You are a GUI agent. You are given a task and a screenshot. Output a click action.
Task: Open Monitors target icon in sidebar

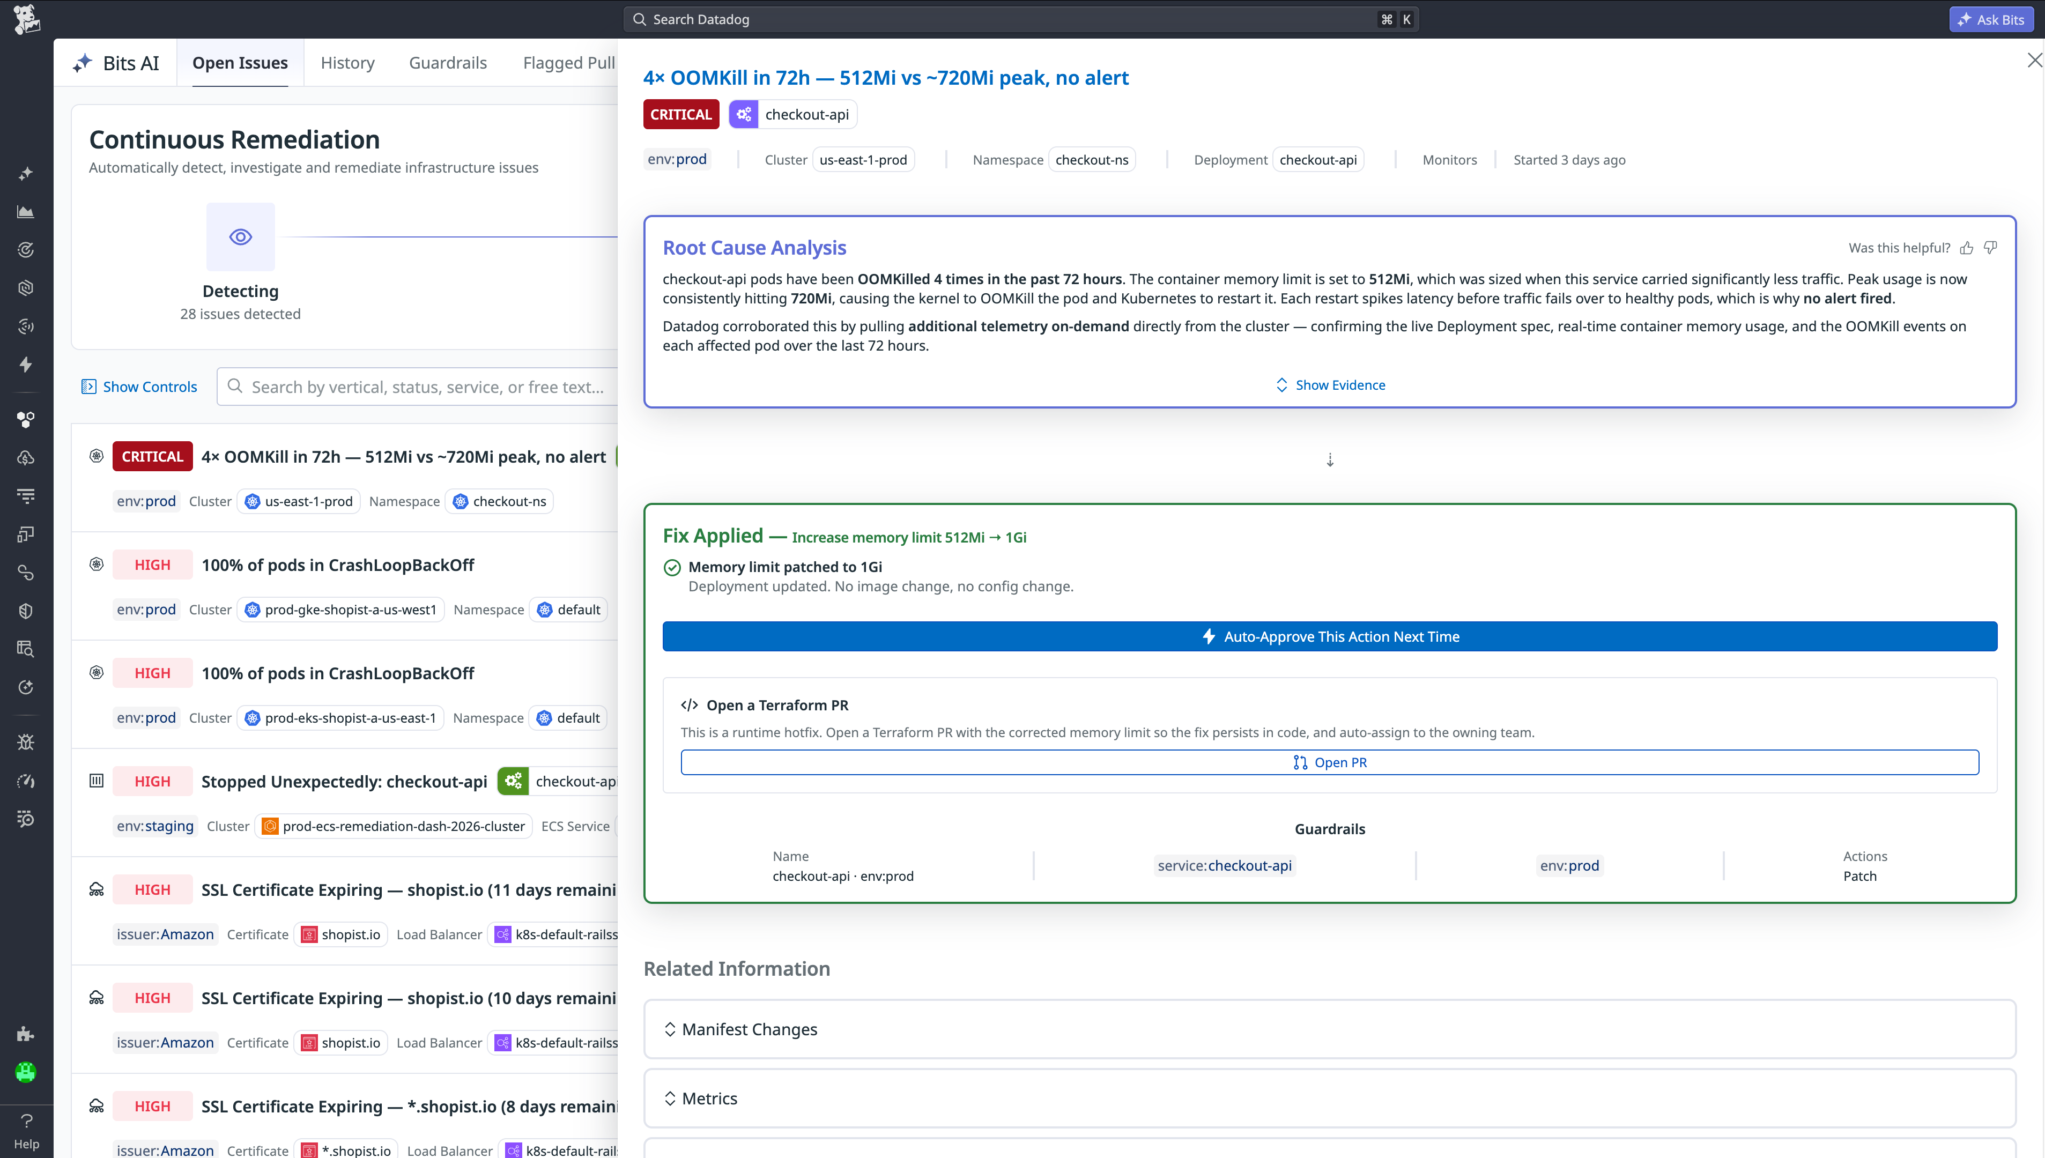coord(25,250)
